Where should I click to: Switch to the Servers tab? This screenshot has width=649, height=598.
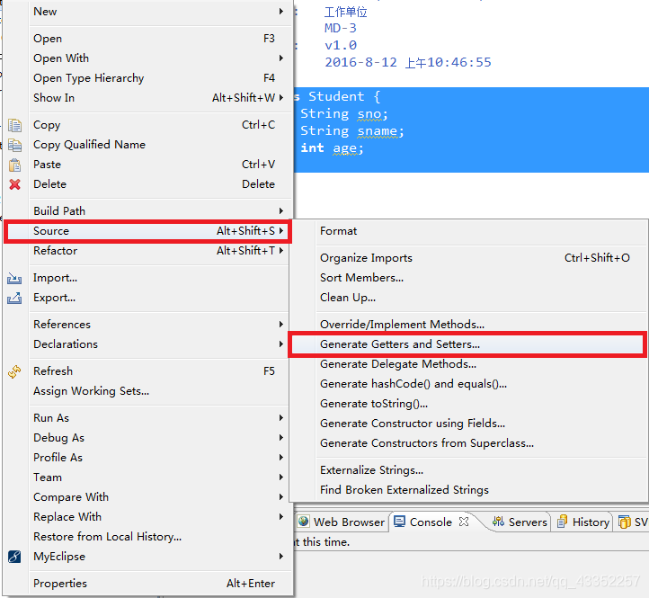click(520, 522)
